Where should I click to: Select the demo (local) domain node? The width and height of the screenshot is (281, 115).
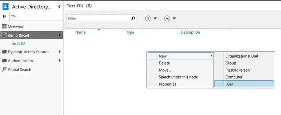[x=32, y=35]
